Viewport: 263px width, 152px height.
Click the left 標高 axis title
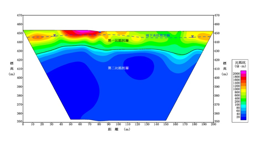(12, 68)
